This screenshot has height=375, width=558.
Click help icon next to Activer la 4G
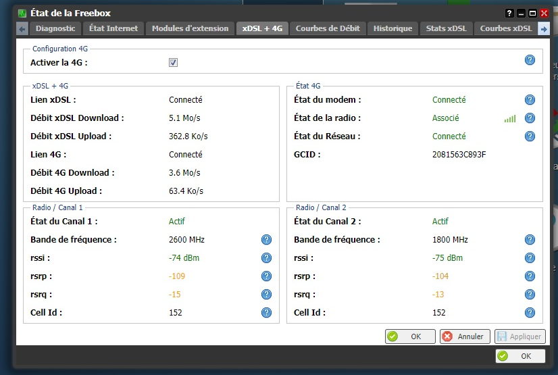tap(530, 61)
